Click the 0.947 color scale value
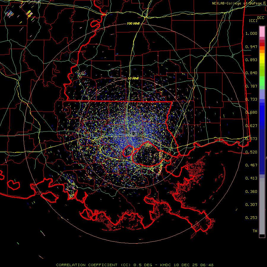The width and height of the screenshot is (267, 267). tap(251, 47)
